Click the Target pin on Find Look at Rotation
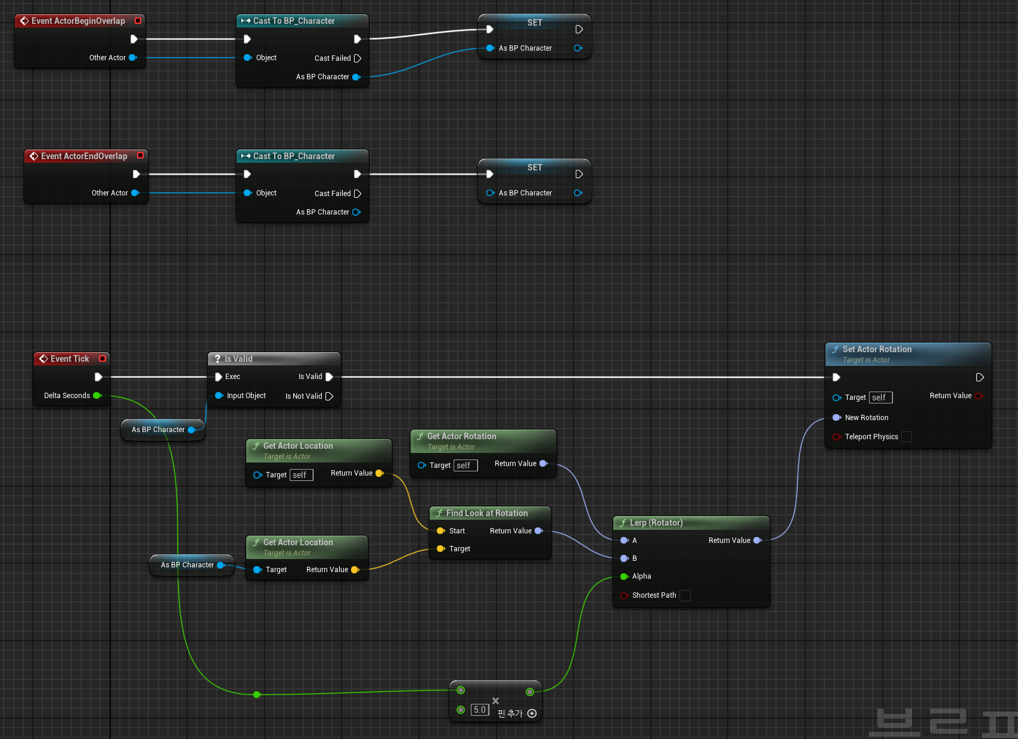Image resolution: width=1018 pixels, height=739 pixels. pos(440,549)
